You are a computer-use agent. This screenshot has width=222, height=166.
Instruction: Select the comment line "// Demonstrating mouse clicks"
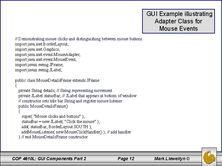pos(79,39)
